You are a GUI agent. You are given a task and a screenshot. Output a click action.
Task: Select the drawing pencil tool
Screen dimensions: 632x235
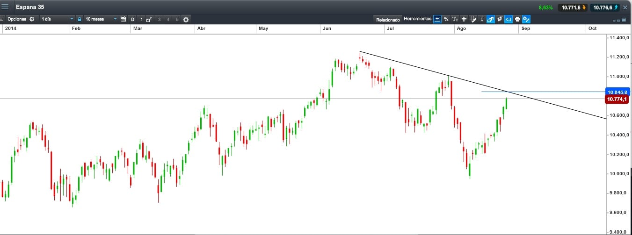click(473, 19)
